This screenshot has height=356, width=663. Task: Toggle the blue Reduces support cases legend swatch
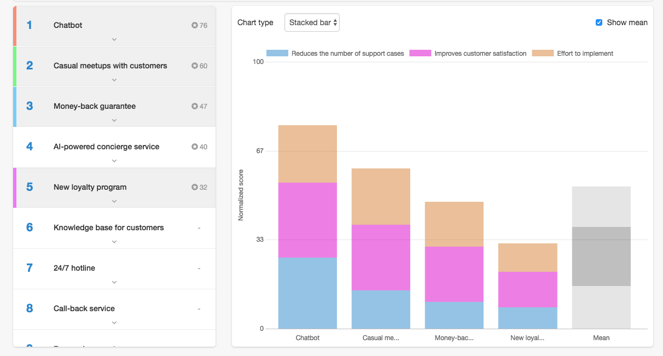(x=277, y=54)
